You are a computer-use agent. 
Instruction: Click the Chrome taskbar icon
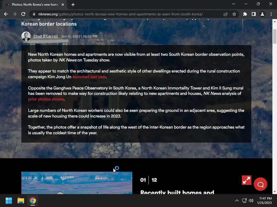pos(33,201)
